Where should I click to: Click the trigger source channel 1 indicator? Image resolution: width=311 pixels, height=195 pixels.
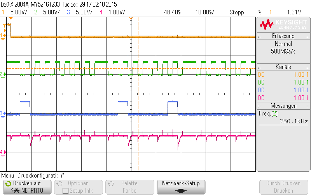pyautogui.click(x=270, y=12)
